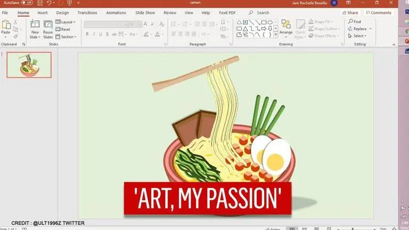Screen dimensions: 409x230
Task: Clear all formatting icon
Action: 162,24
